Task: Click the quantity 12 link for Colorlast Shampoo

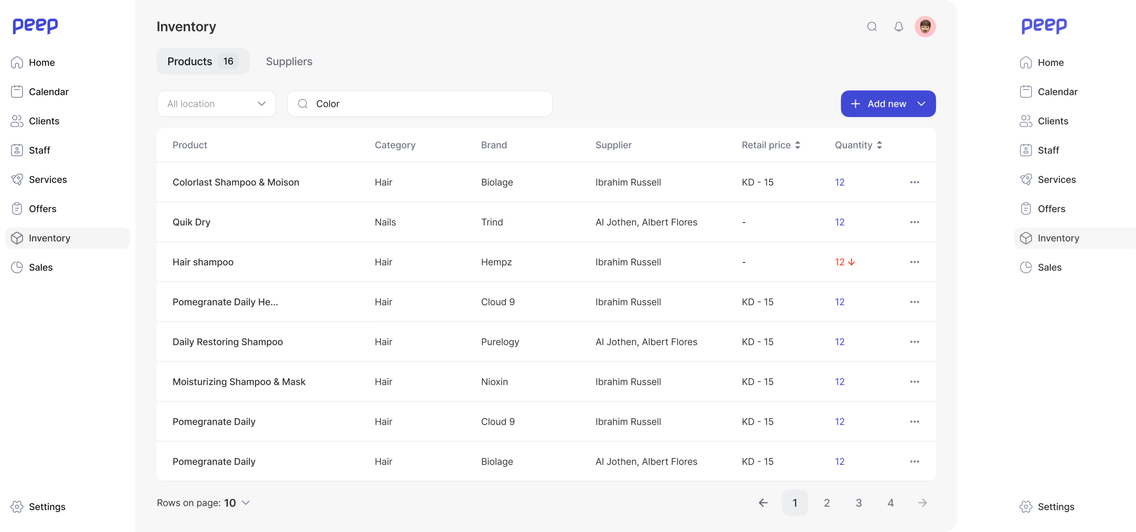Action: (839, 182)
